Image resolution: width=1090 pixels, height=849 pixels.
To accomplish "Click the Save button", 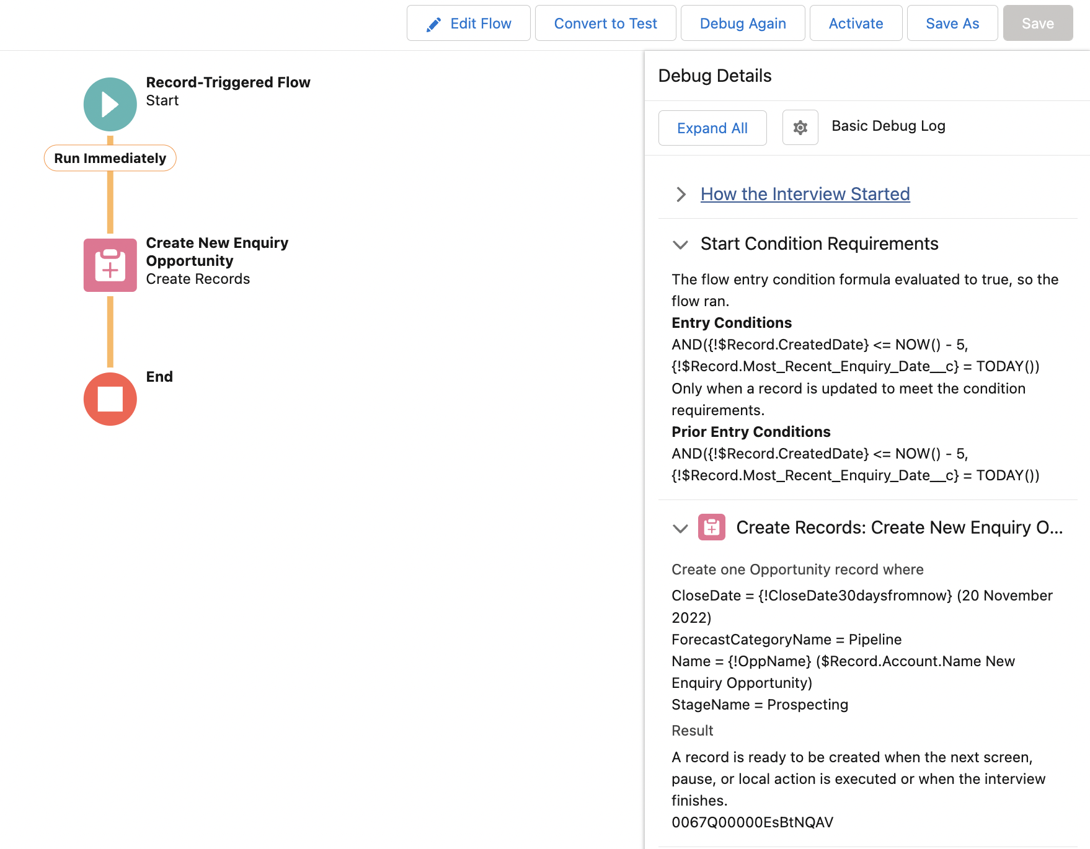I will [x=1038, y=24].
